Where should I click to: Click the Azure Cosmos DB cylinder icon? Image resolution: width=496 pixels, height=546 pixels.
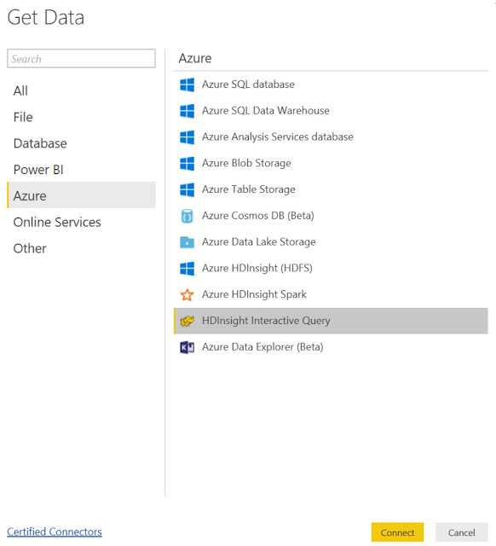[x=187, y=216]
